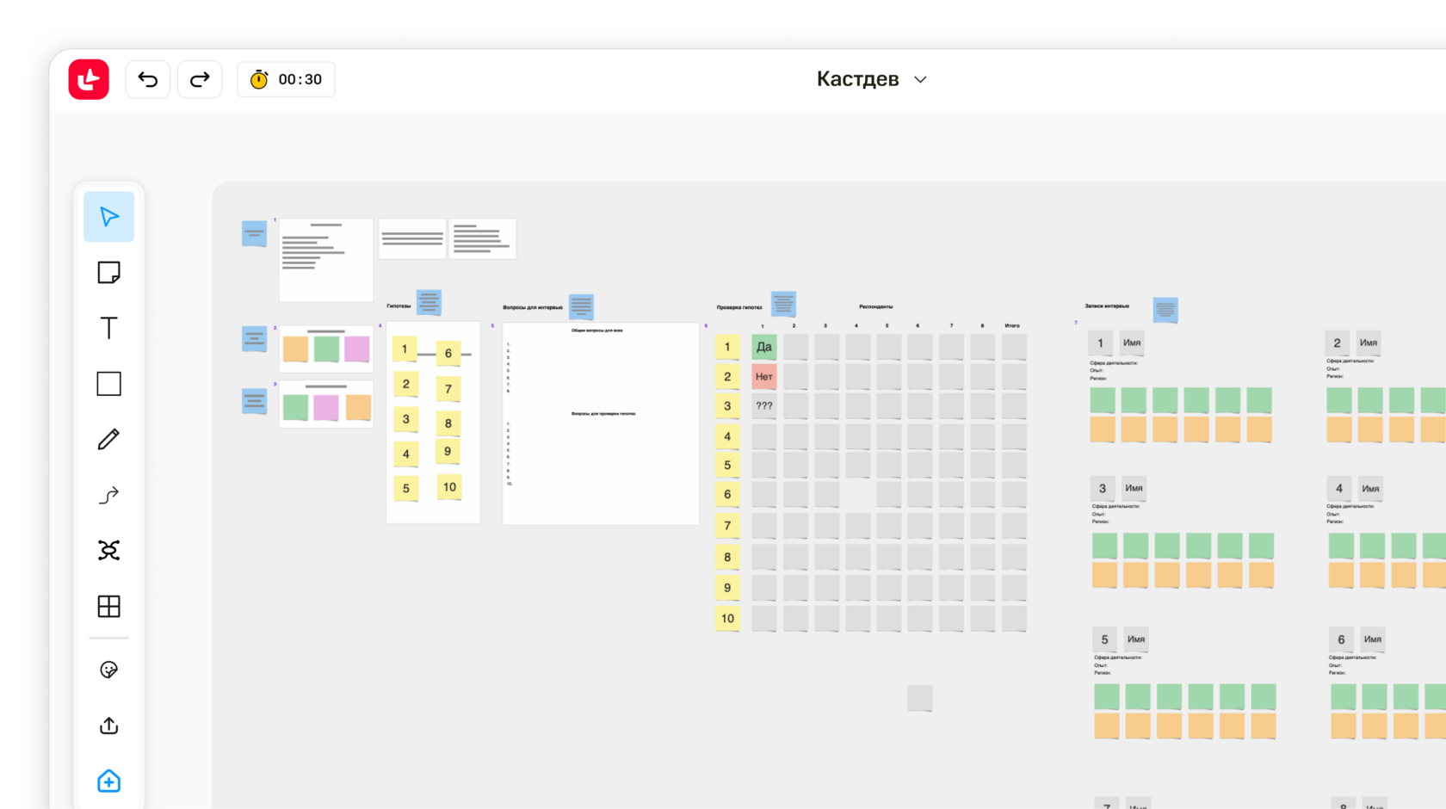This screenshot has width=1446, height=809.
Task: Click the Проверка гипотез title
Action: pos(739,307)
